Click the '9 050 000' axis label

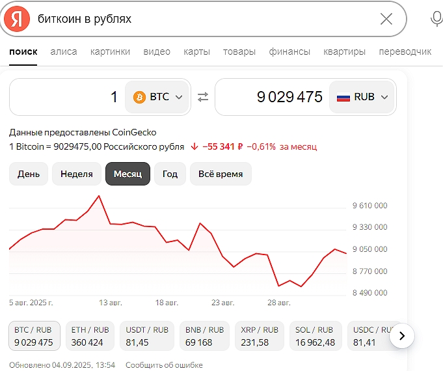click(369, 249)
